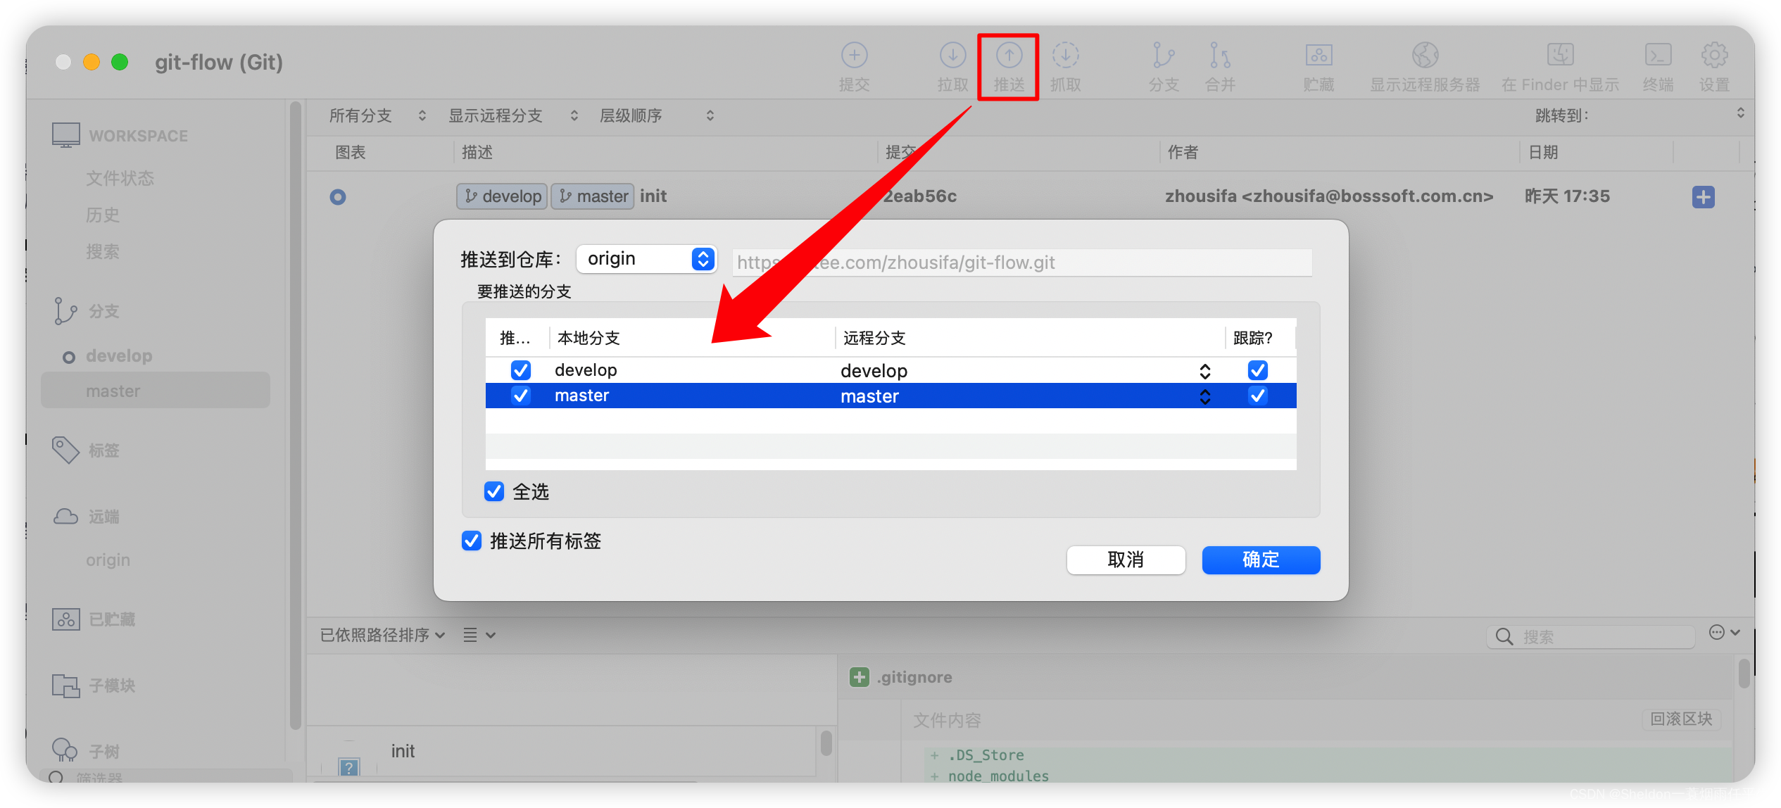Viewport: 1781px width, 808px height.
Task: Click the commit graph node circle
Action: click(338, 196)
